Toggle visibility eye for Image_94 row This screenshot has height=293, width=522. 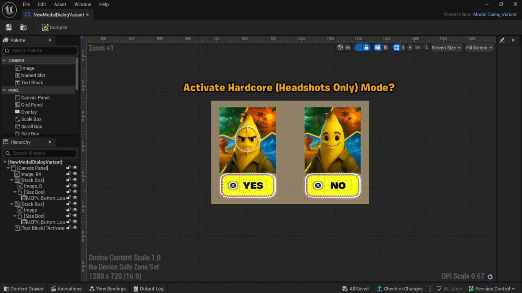pyautogui.click(x=75, y=174)
